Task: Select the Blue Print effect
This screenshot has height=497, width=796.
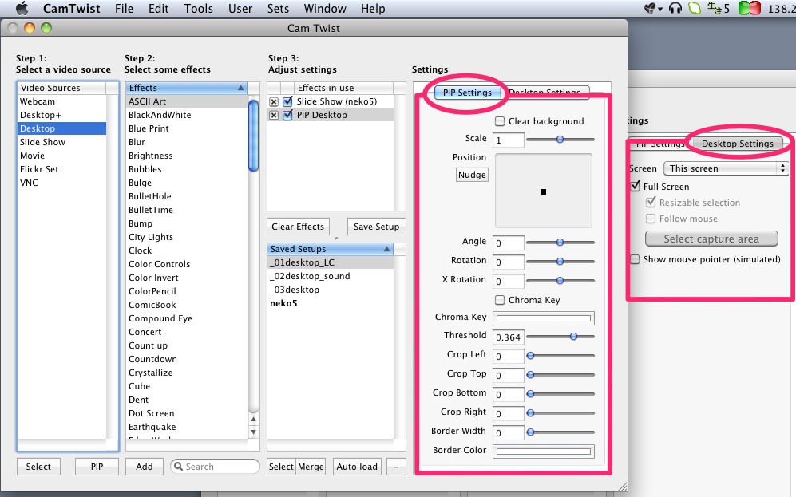Action: click(187, 128)
